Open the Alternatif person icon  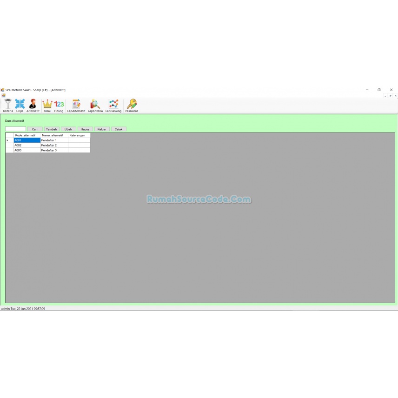pos(33,106)
